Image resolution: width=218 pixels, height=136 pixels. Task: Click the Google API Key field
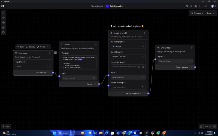128,67
